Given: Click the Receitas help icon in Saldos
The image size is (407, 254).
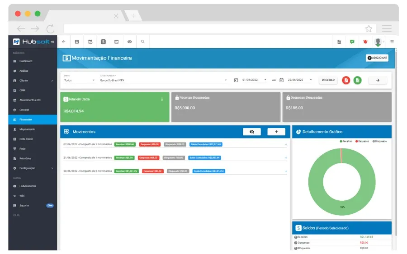Looking at the screenshot, I should [296, 237].
